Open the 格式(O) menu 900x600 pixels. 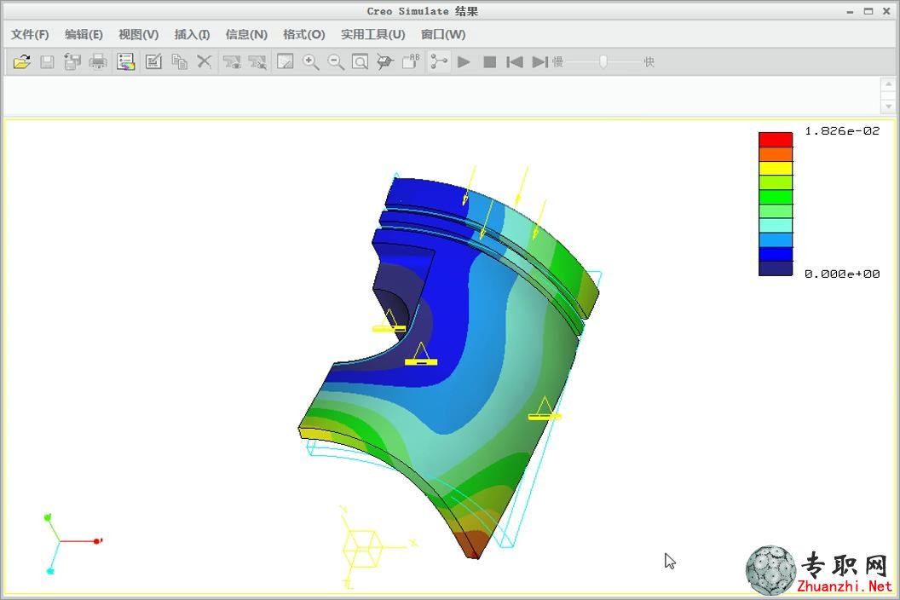[303, 34]
